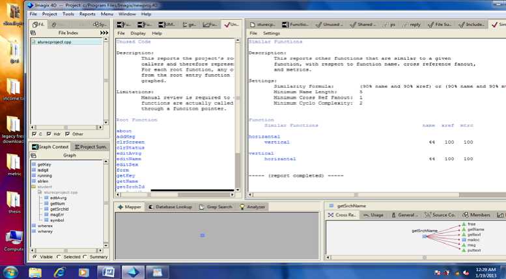
Task: Click the File Index triple-arrow icon
Action: click(104, 33)
